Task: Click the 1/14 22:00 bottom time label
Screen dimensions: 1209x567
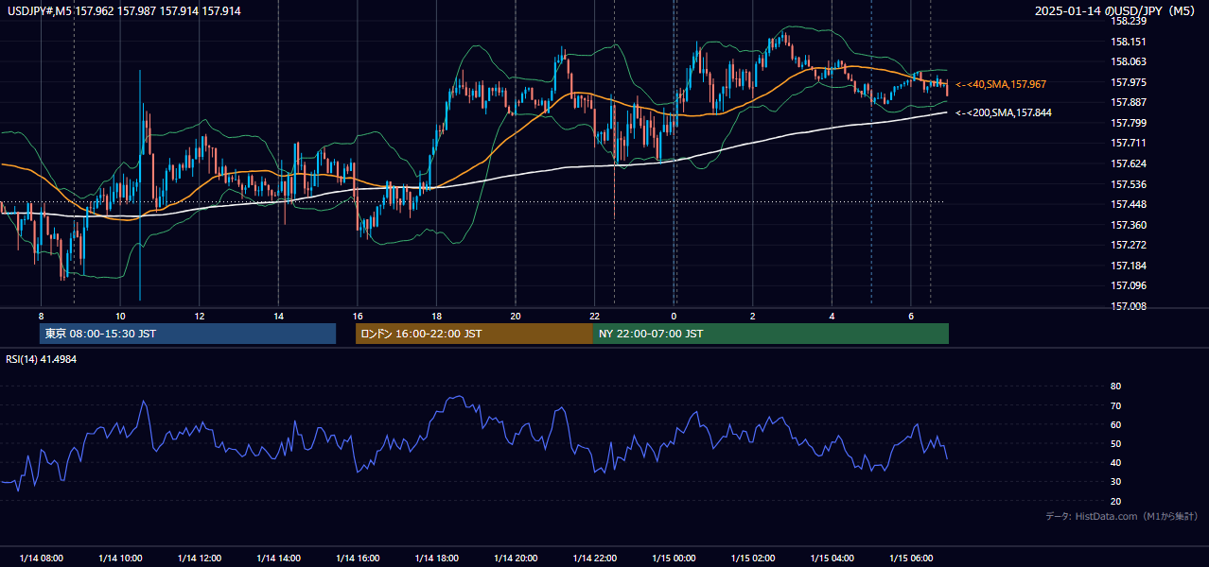Action: [594, 558]
